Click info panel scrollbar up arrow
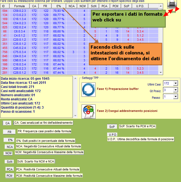The width and height of the screenshot is (181, 182). [x=75, y=78]
